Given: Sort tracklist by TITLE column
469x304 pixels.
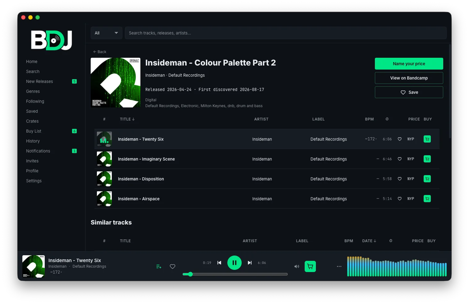Looking at the screenshot, I should pyautogui.click(x=127, y=119).
